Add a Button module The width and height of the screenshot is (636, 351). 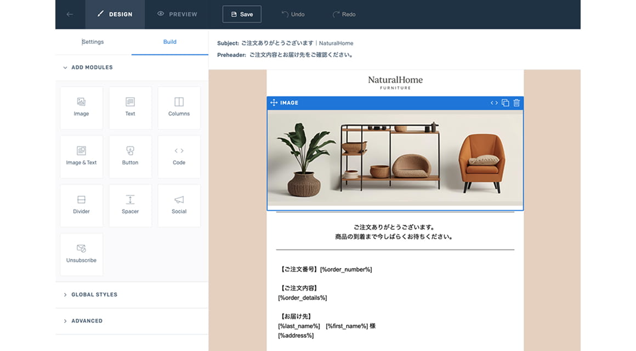[130, 156]
